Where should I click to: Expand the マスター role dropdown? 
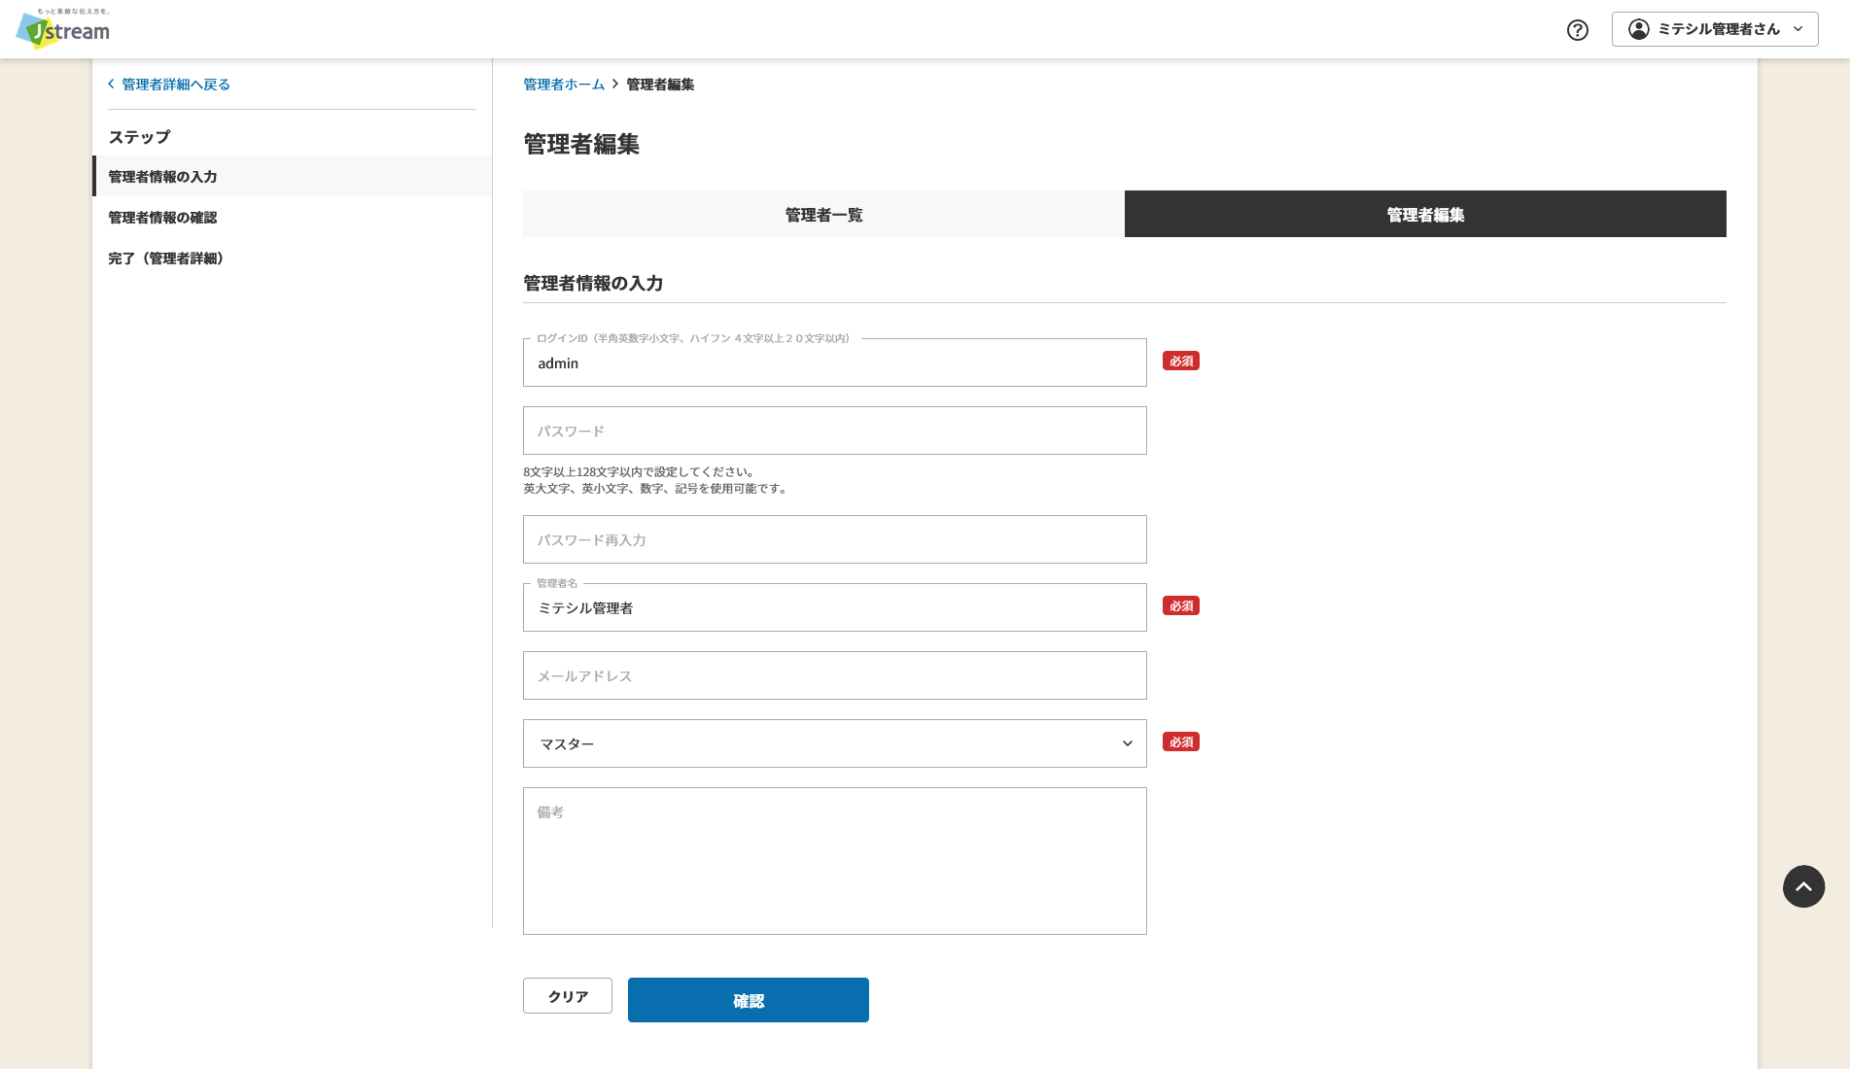point(834,743)
